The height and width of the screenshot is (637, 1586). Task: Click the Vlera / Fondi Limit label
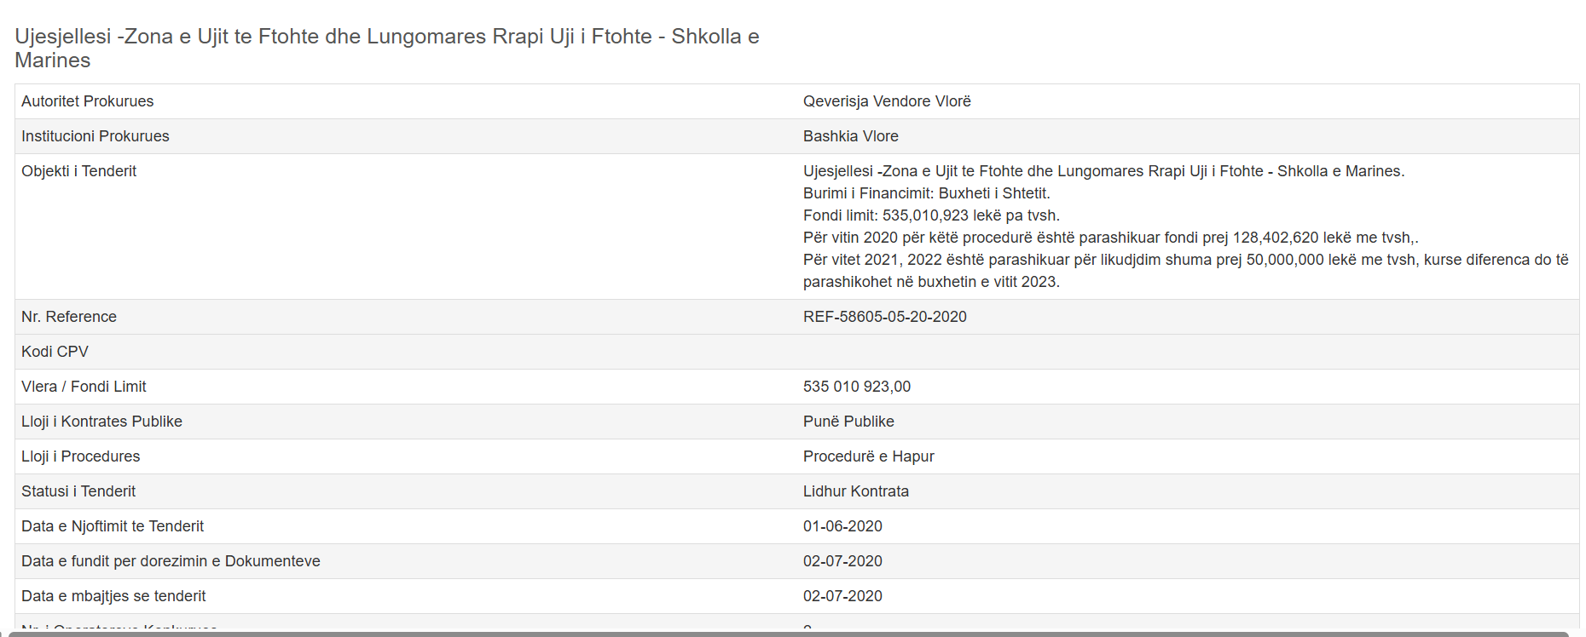pos(84,387)
